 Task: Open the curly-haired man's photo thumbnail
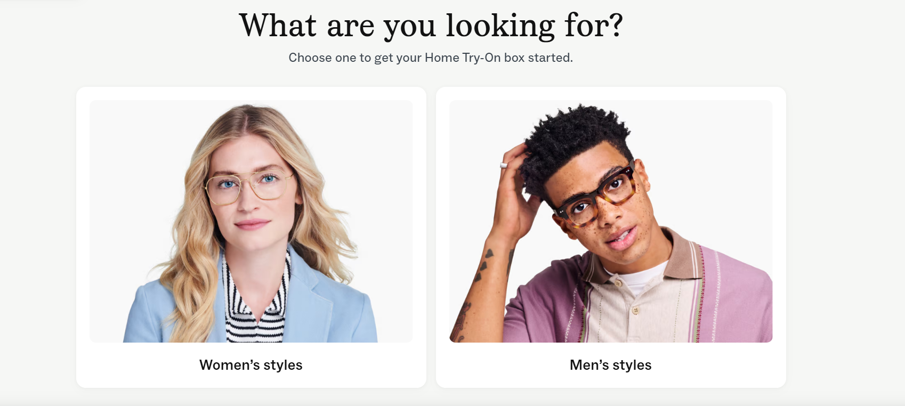pyautogui.click(x=611, y=221)
